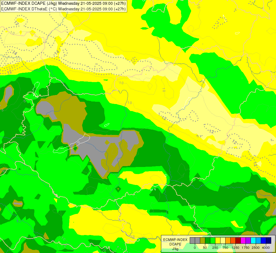Click the DCAPE title line in header

pyautogui.click(x=63, y=3)
